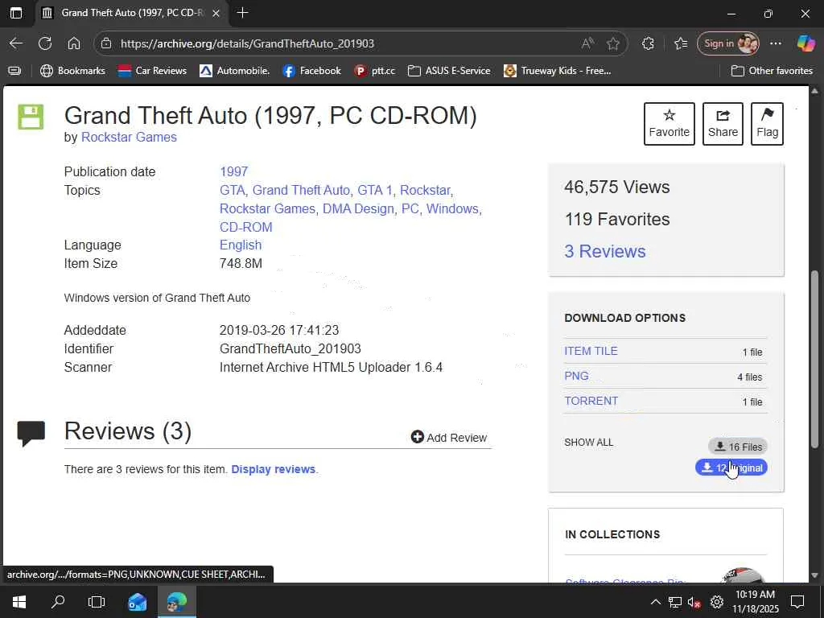Click the scrollbar down arrow

(x=814, y=575)
